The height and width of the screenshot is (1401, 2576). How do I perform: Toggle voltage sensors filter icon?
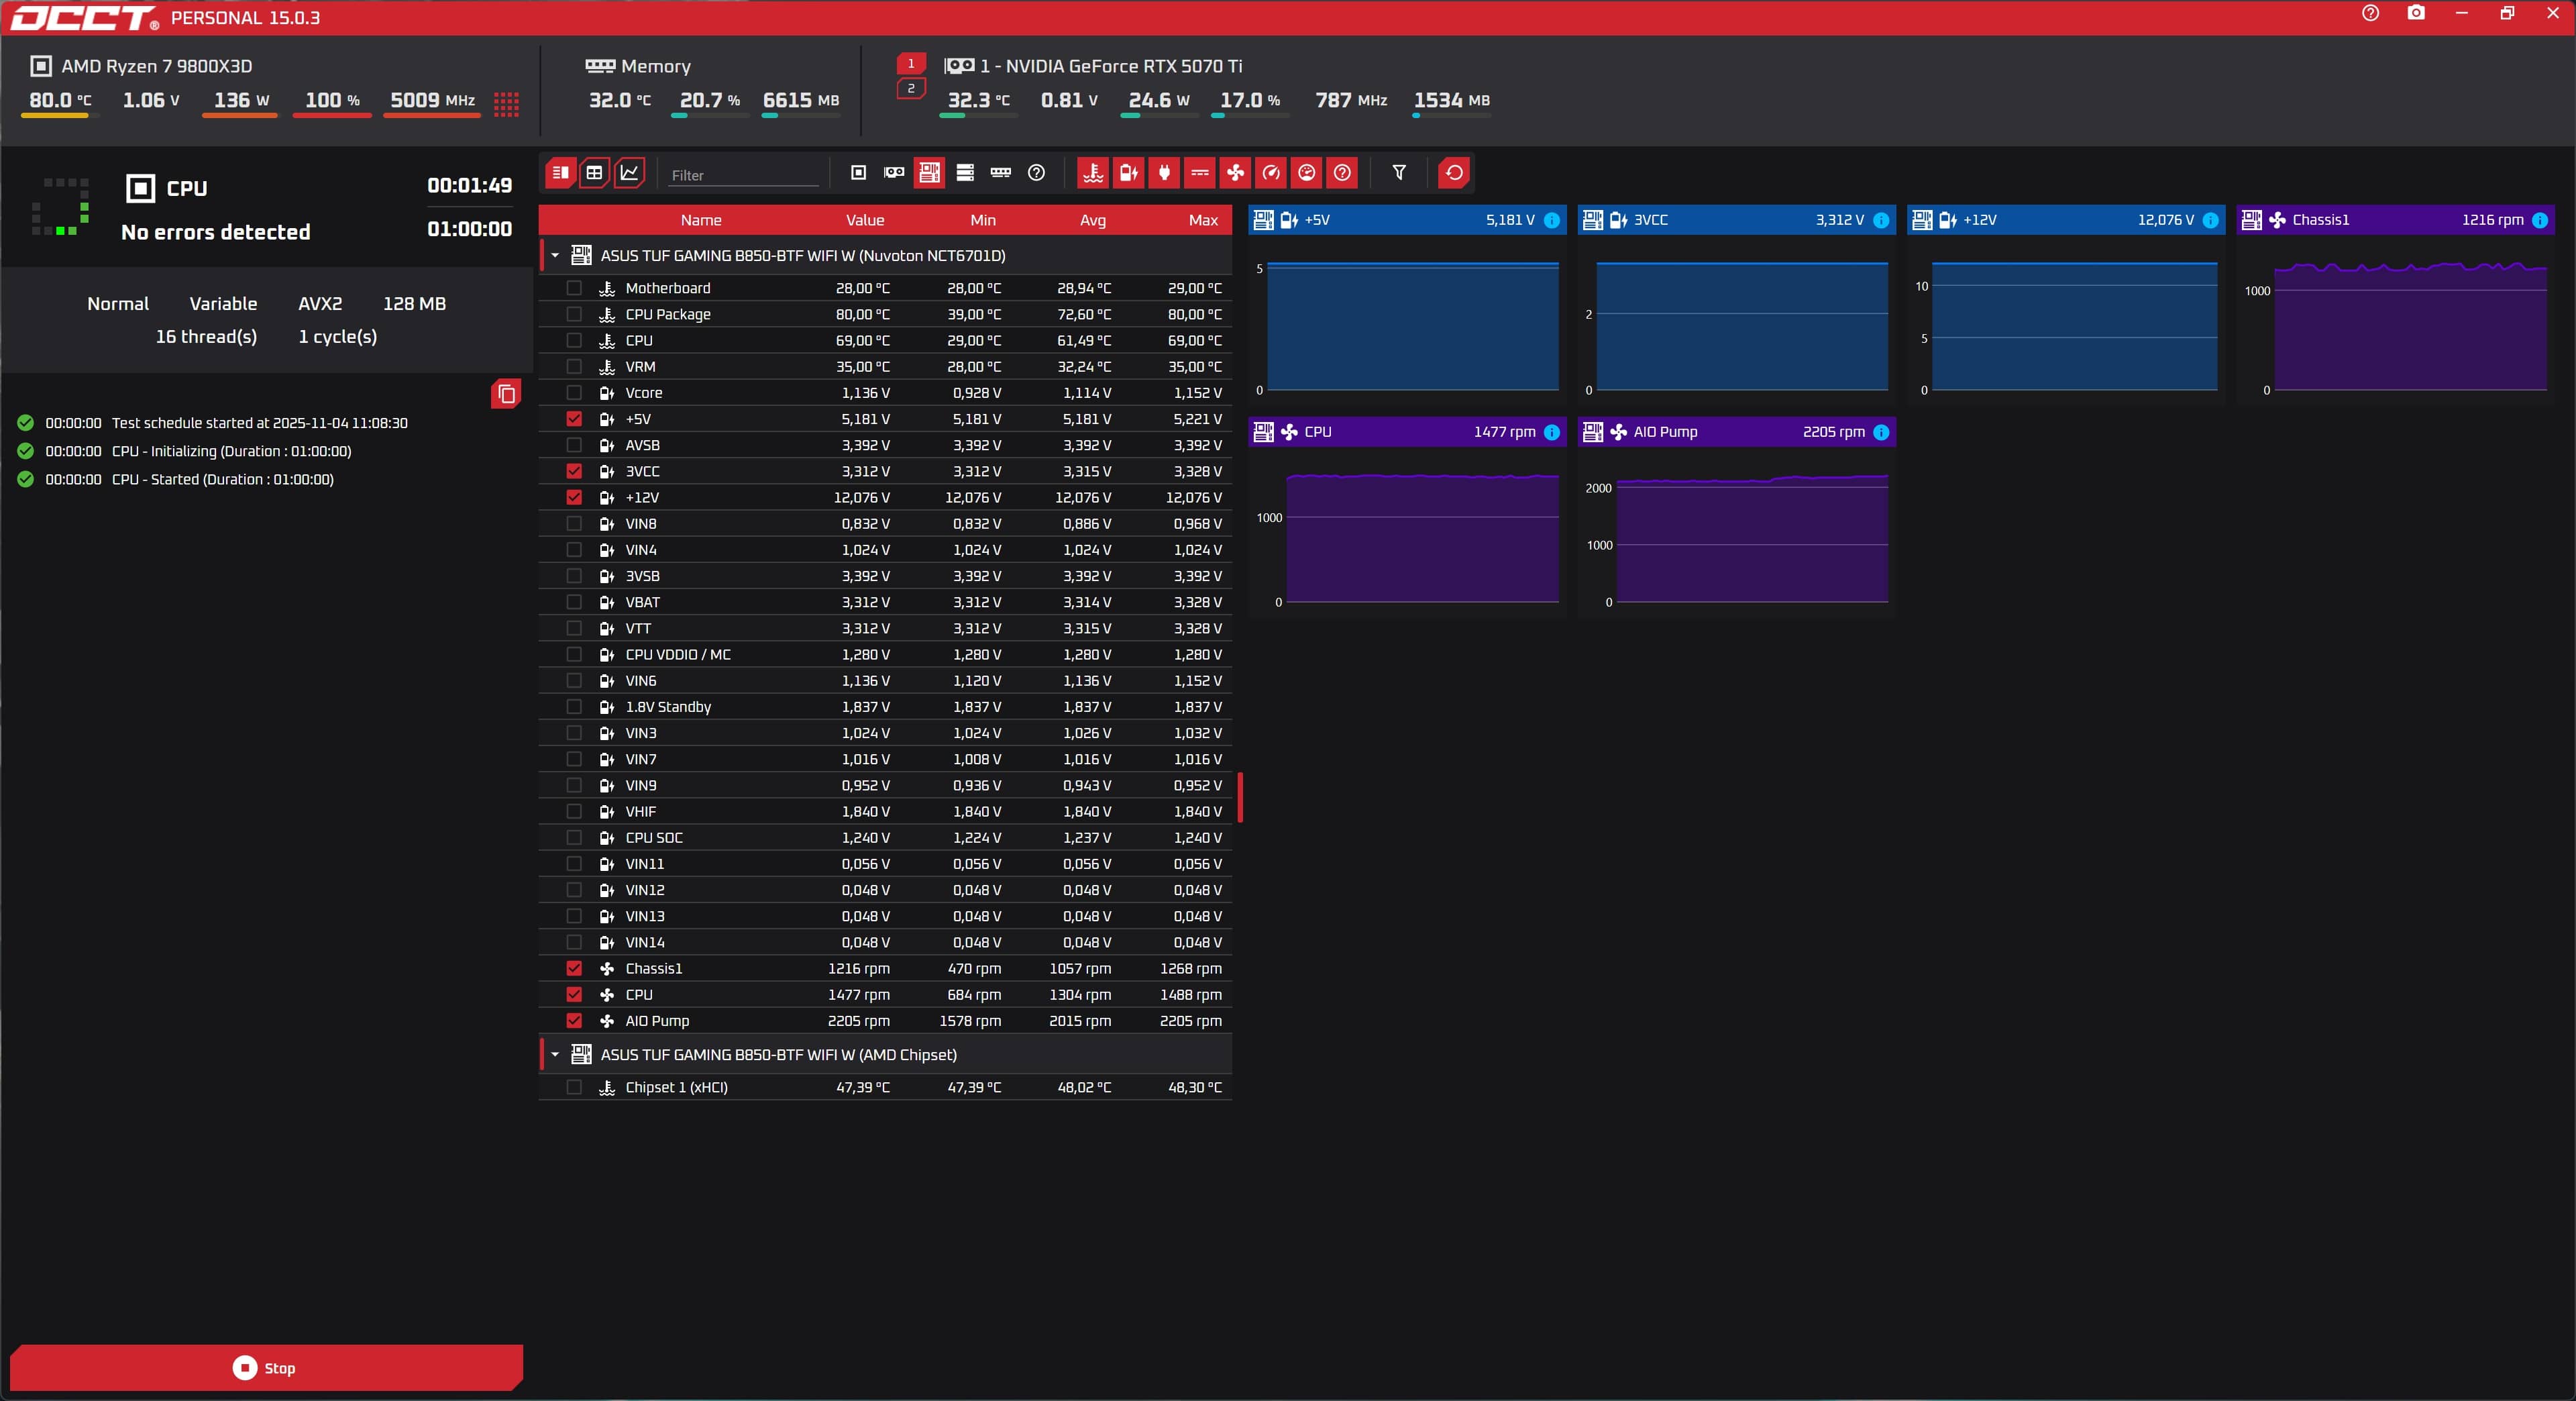(x=1128, y=173)
